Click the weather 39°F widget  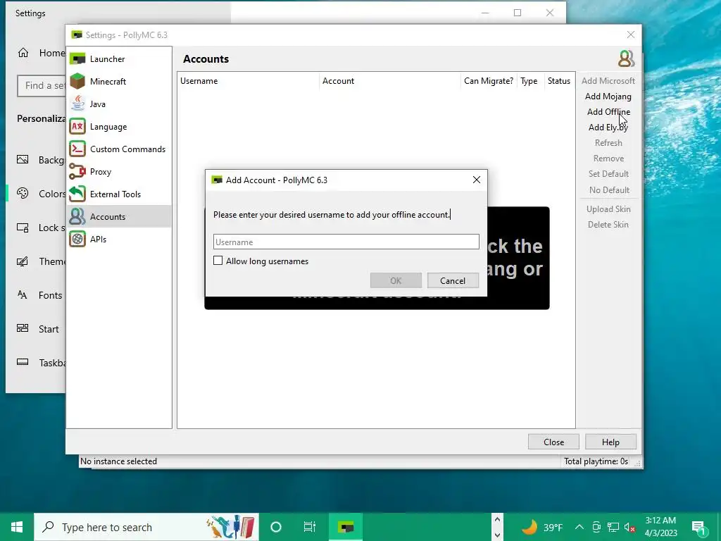coord(541,527)
